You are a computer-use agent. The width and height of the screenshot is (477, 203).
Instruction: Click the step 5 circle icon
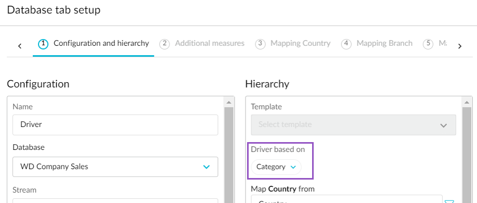pos(428,44)
